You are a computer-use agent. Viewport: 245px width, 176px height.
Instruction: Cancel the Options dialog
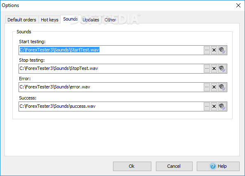coord(174,166)
